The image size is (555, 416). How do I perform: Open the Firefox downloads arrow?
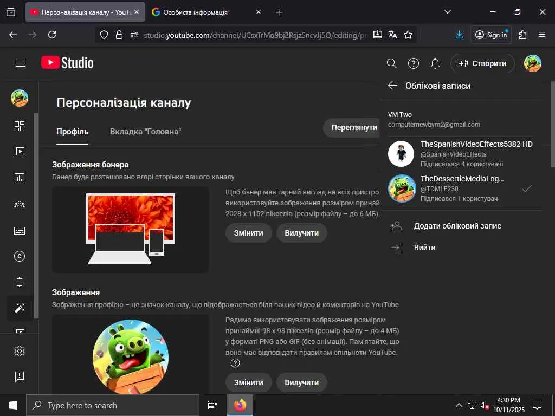tap(460, 35)
